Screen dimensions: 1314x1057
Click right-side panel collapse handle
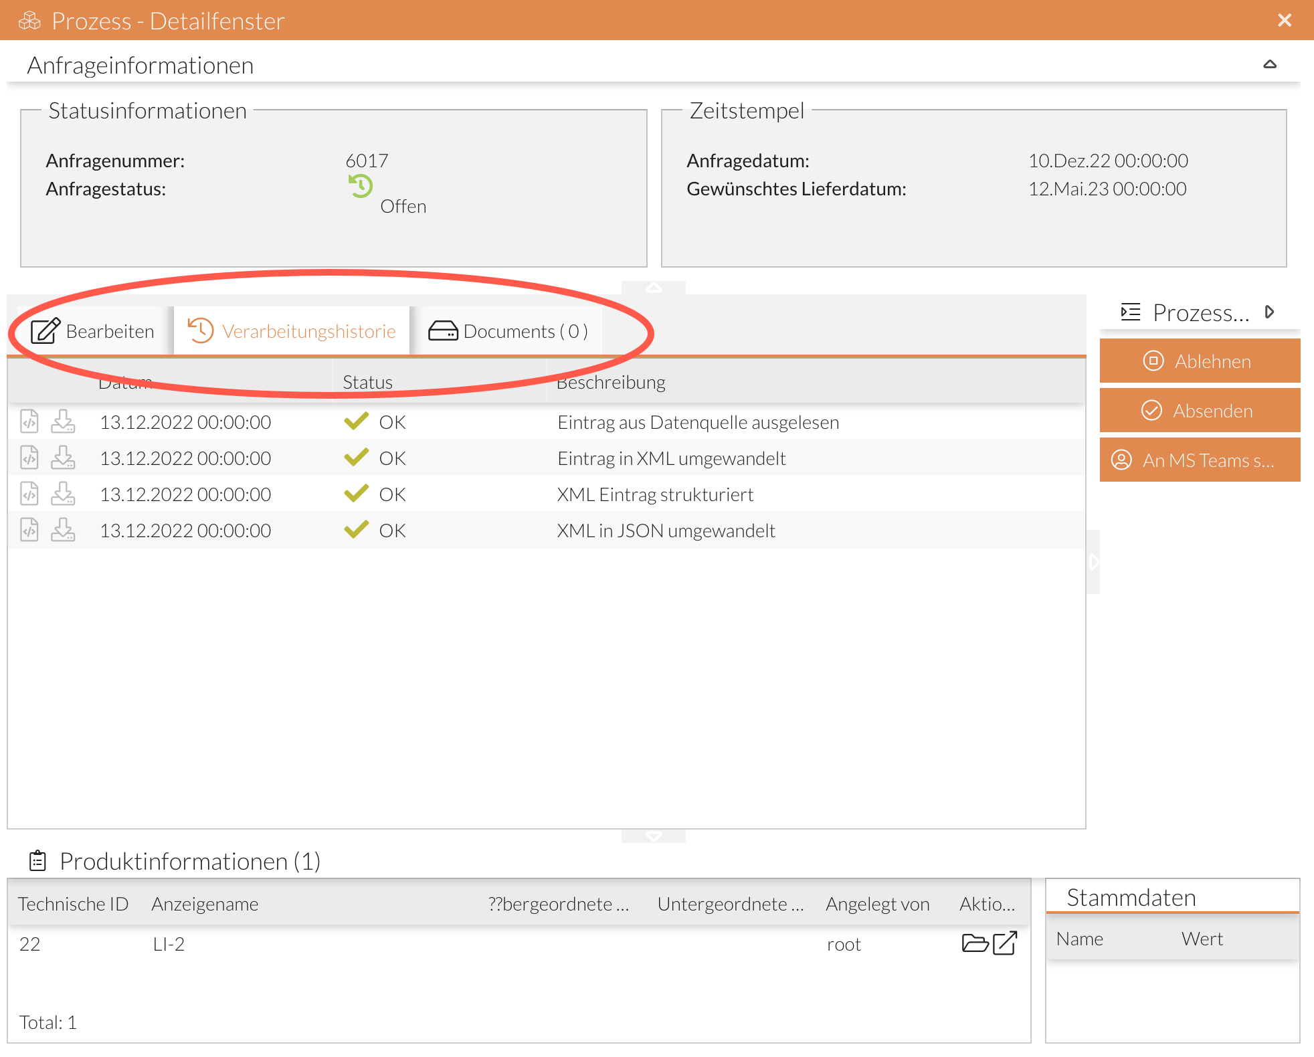[1093, 562]
